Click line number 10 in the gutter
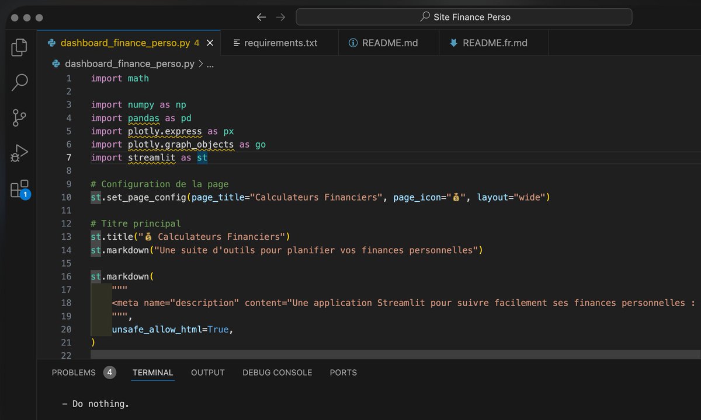Viewport: 701px width, 420px height. (67, 197)
